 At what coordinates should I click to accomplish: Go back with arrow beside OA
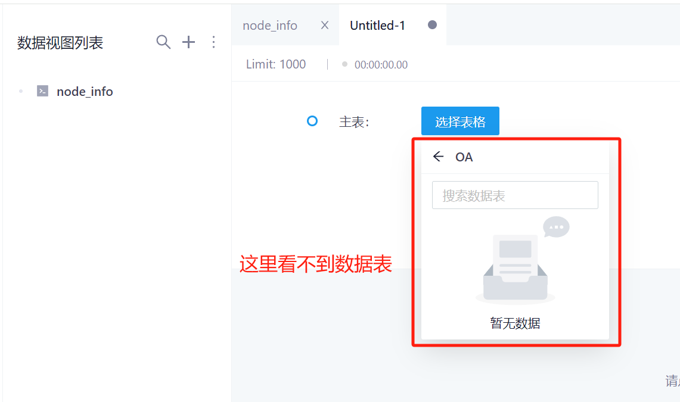[x=439, y=157]
